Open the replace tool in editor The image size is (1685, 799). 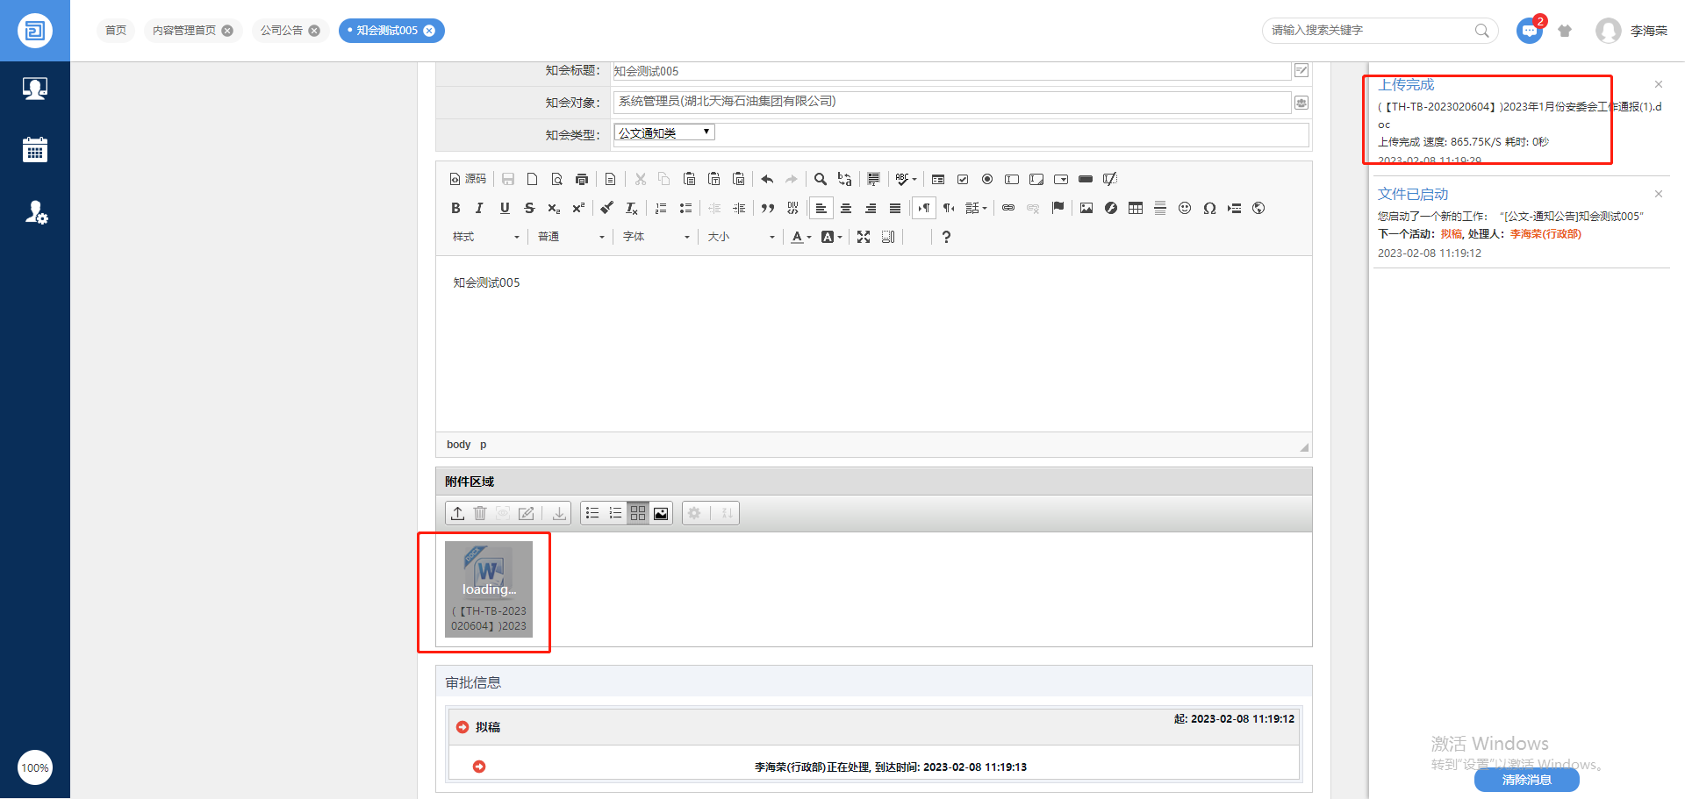coord(844,179)
